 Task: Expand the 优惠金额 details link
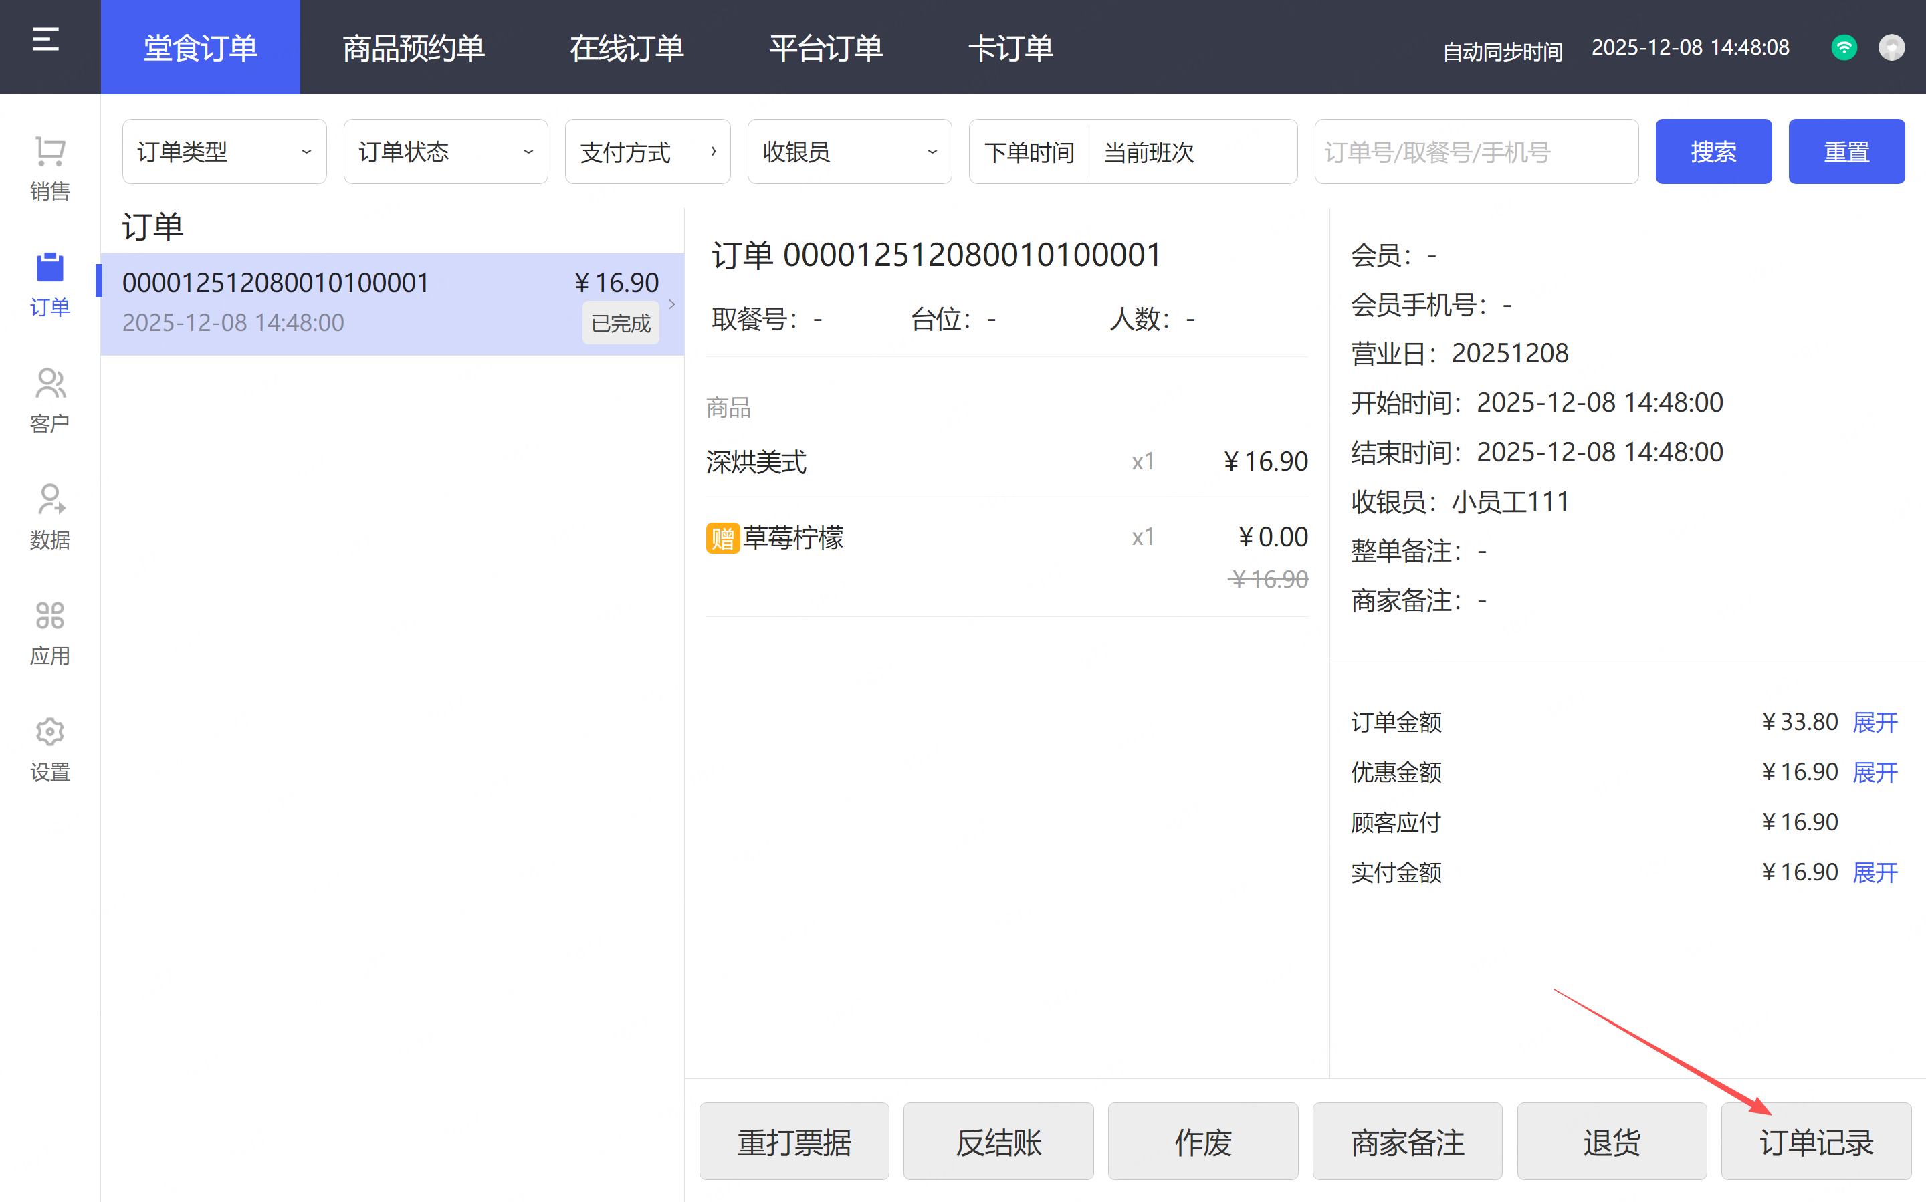pyautogui.click(x=1875, y=772)
